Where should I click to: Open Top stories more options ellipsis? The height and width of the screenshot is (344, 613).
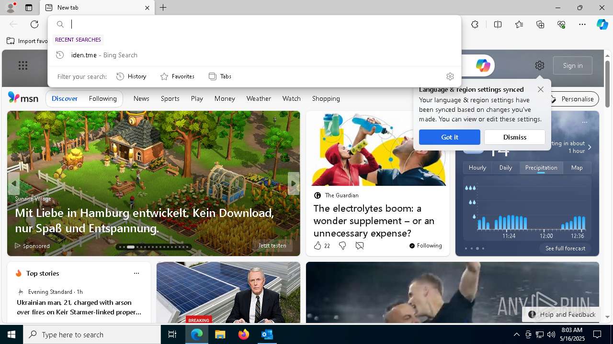(x=136, y=273)
